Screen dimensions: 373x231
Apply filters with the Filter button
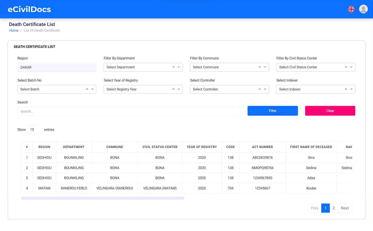[x=272, y=111]
